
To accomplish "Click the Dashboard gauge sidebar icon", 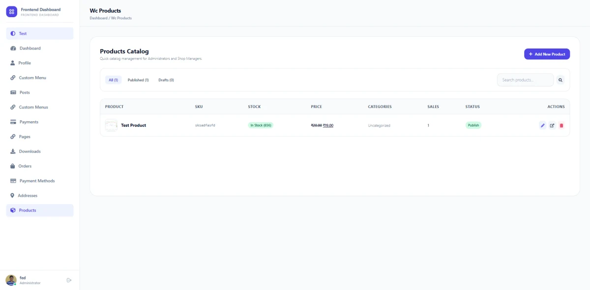I will (x=13, y=48).
